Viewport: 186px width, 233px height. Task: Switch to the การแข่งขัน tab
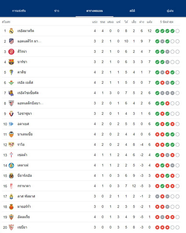[19, 11]
